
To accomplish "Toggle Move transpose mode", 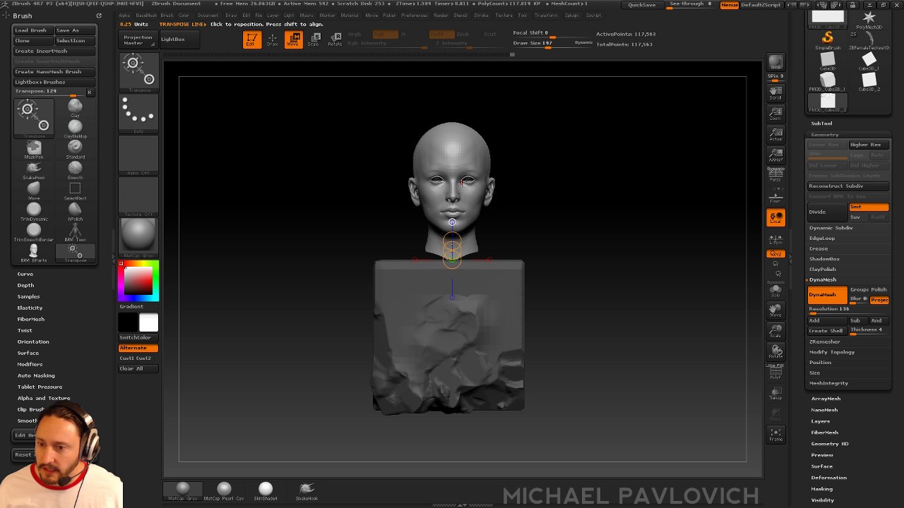I will (x=293, y=40).
